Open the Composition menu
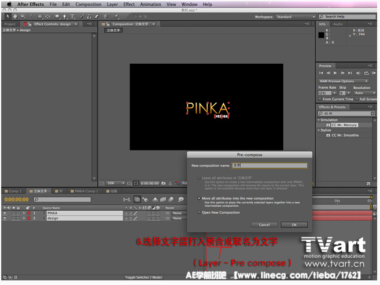Viewport: 380px width, 285px height. (88, 5)
